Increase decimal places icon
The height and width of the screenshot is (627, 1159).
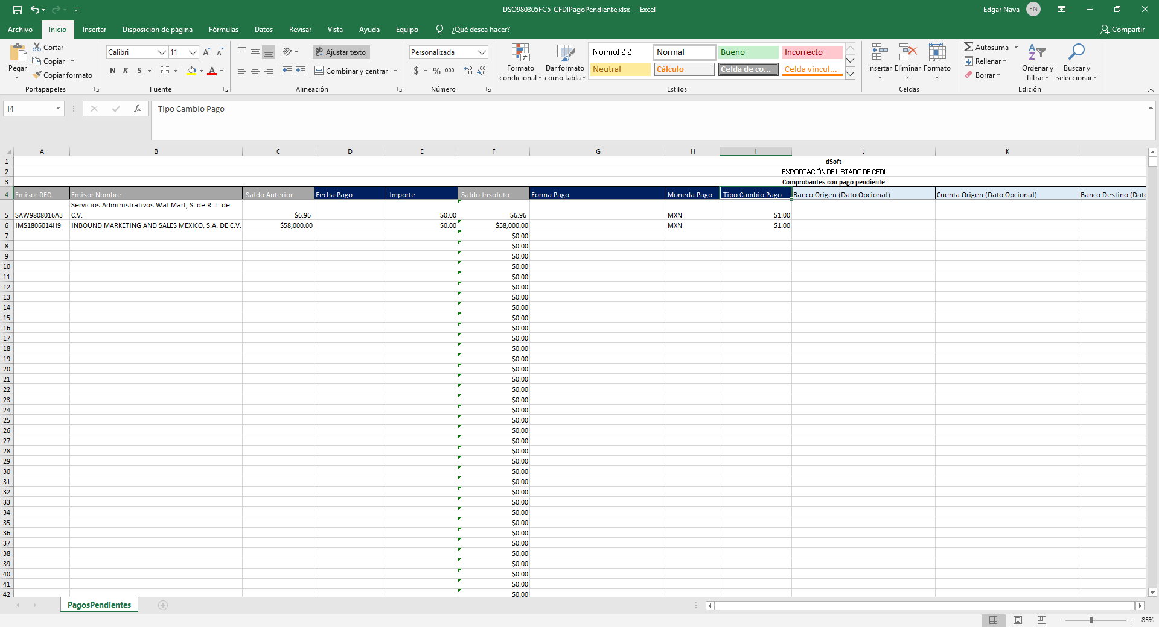pos(468,71)
